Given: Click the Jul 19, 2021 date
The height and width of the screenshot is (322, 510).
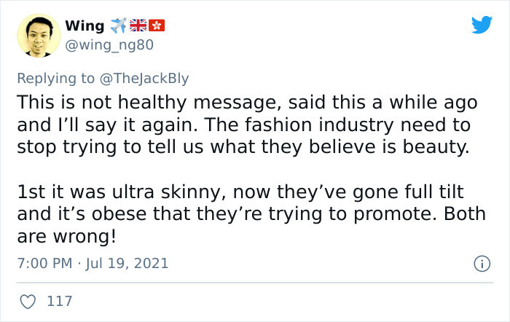Looking at the screenshot, I should coord(127,263).
